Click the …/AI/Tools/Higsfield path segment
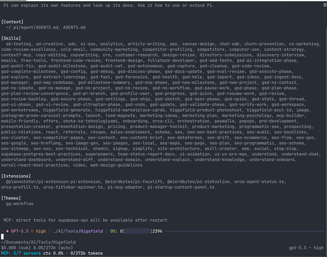 click(78, 231)
